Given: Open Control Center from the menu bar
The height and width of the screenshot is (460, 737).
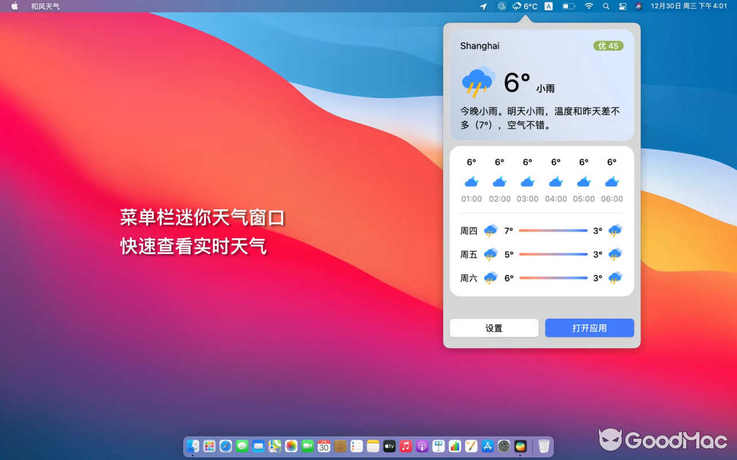Looking at the screenshot, I should tap(622, 6).
